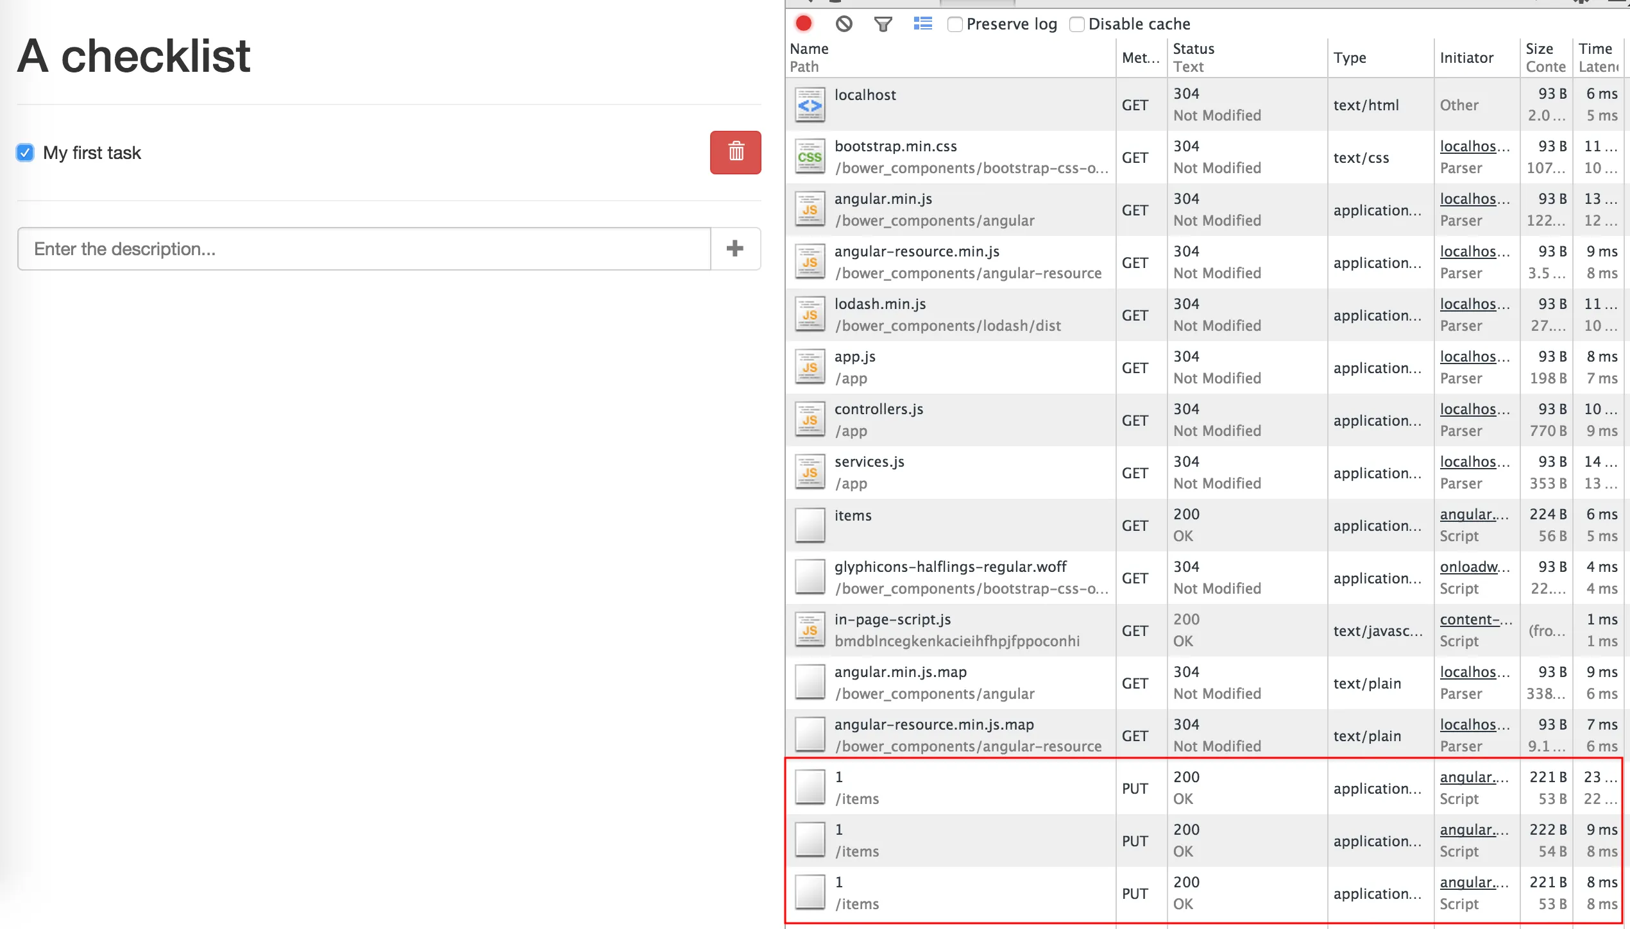Enable the Preserve log checkbox
Viewport: 1630px width, 929px height.
click(x=955, y=24)
